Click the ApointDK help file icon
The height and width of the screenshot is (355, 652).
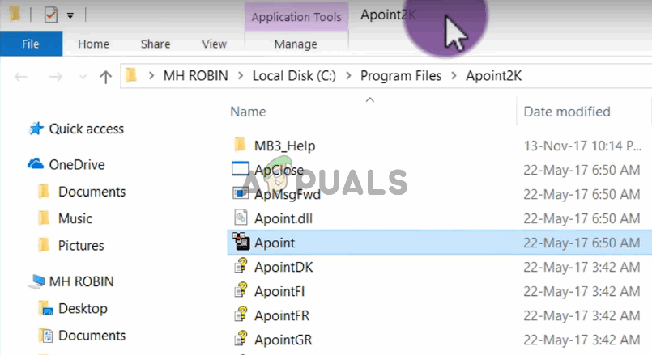pos(241,266)
